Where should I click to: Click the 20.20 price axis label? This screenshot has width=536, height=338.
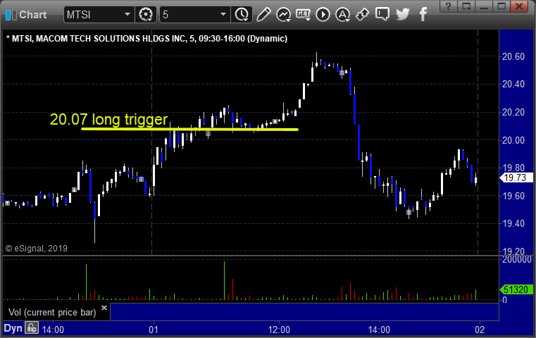coord(513,112)
